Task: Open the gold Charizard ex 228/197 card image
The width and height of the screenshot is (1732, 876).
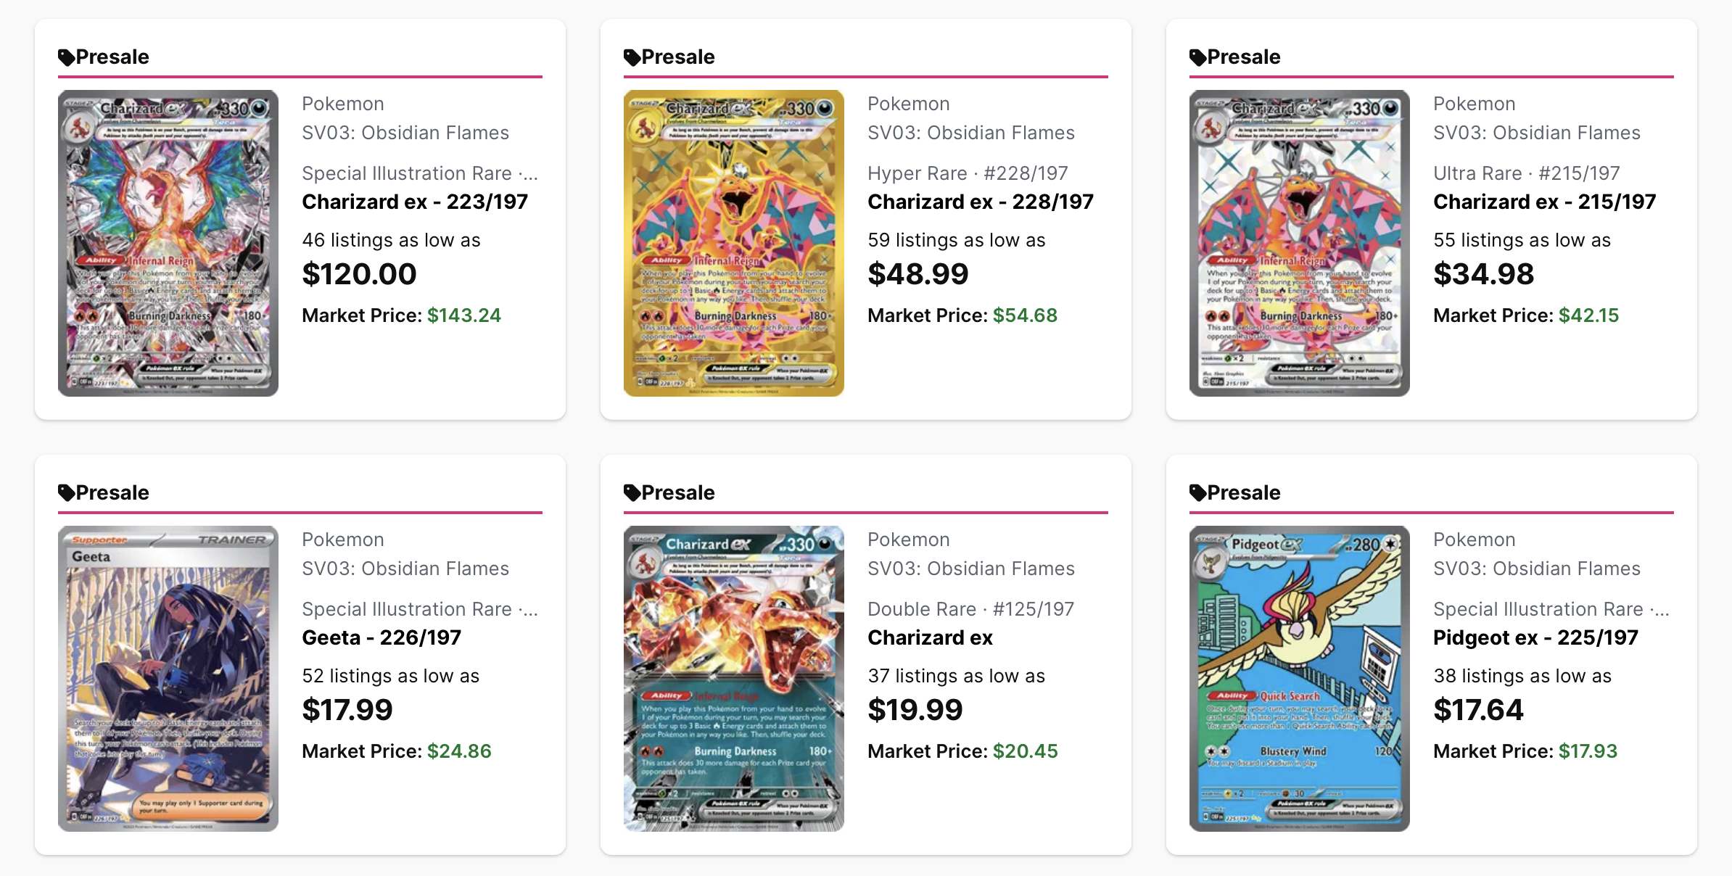Action: [x=734, y=243]
